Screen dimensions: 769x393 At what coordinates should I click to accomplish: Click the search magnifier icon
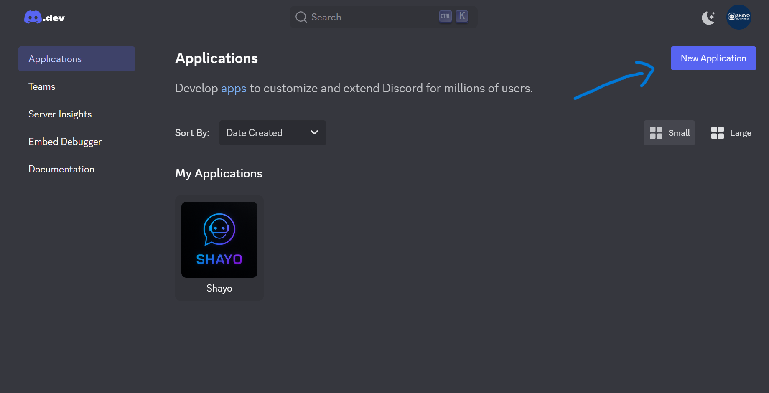301,17
